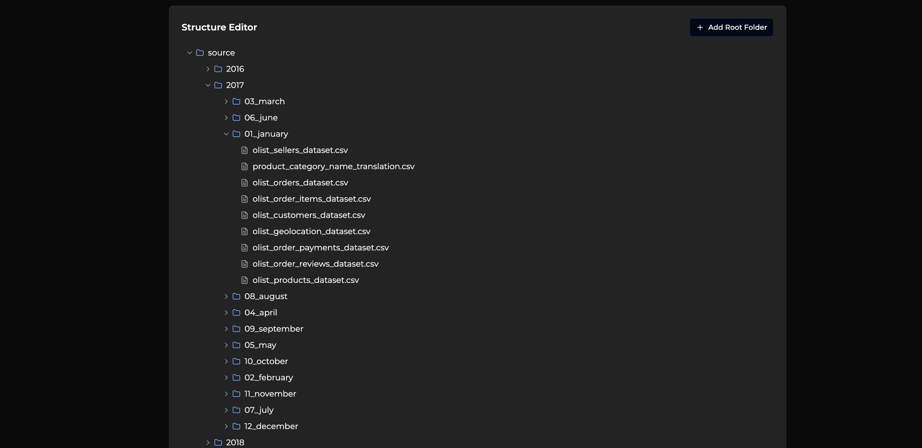Click the 2016 folder icon
This screenshot has width=922, height=448.
coord(218,69)
